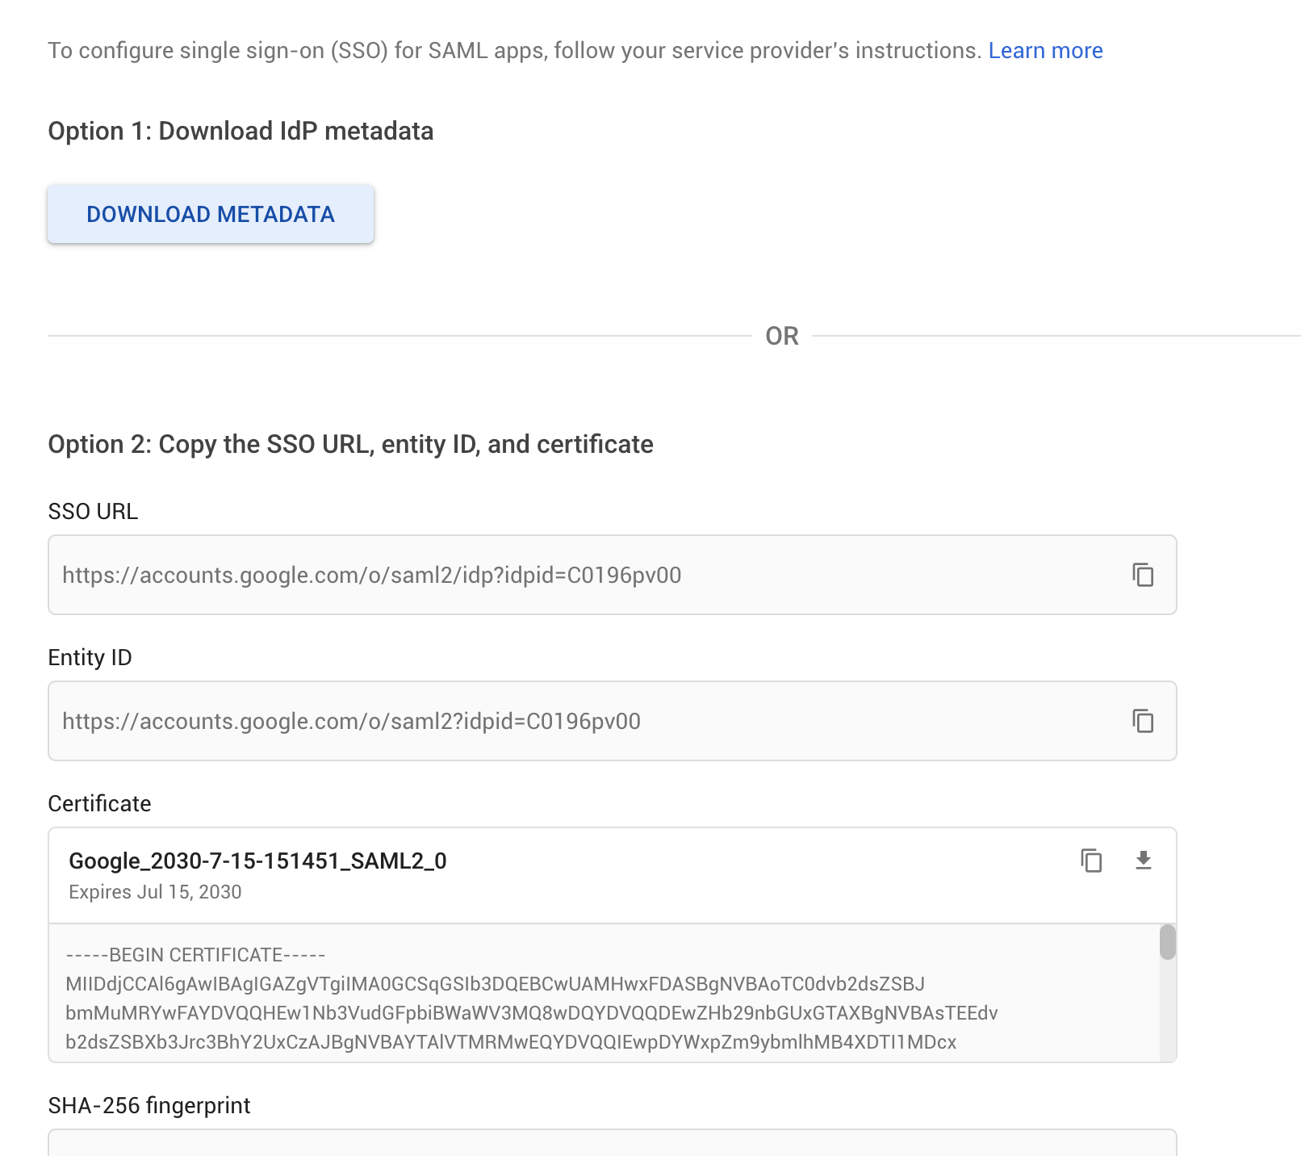Click certificate line starting with bmMuMRYwFAYD

click(x=532, y=1013)
